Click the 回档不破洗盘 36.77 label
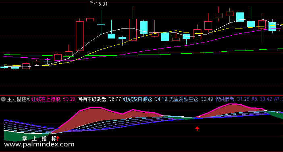 click(99, 99)
